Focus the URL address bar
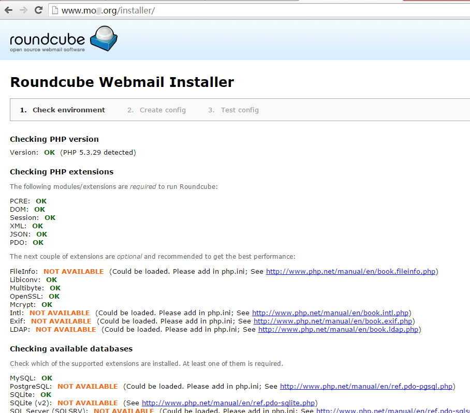The width and height of the screenshot is (470, 413). (x=259, y=10)
